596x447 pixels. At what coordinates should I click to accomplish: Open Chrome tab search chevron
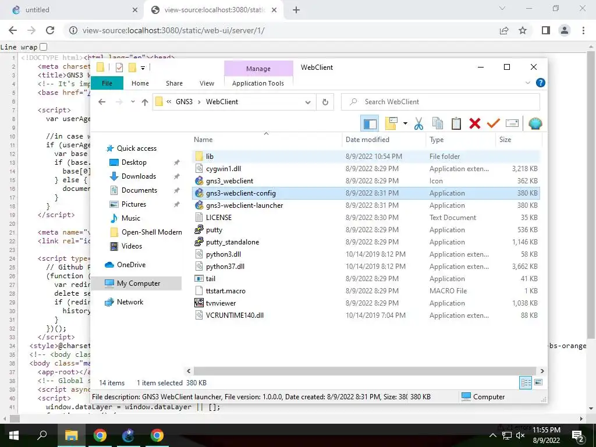click(x=502, y=8)
